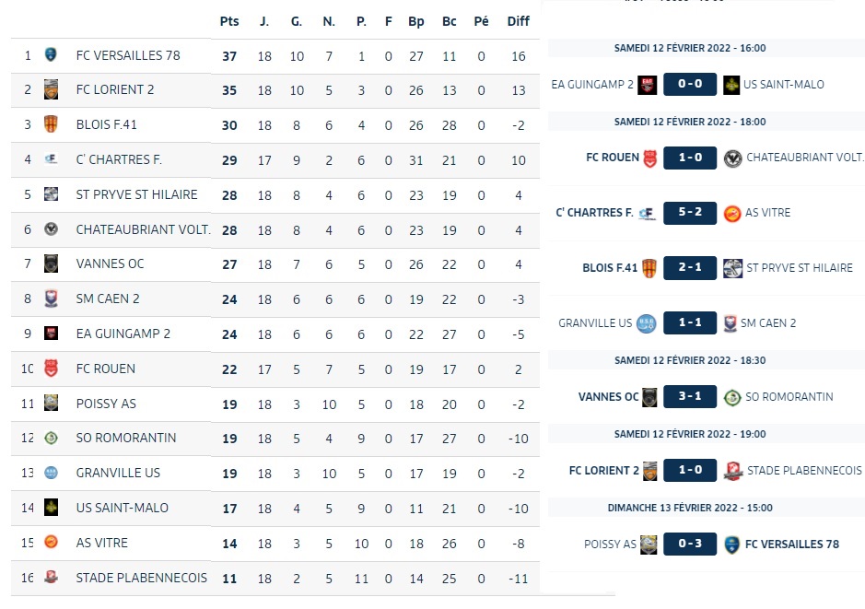Open the 5-2 score for Chartres vs Vitre
865x609 pixels.
690,213
